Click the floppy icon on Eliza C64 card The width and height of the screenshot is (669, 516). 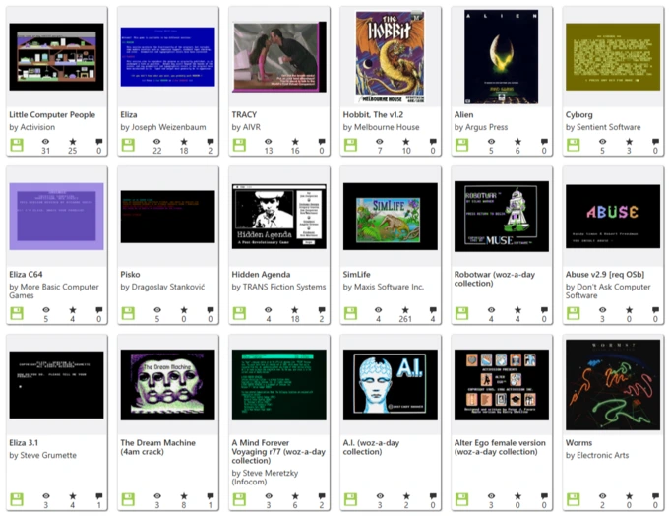pos(17,313)
